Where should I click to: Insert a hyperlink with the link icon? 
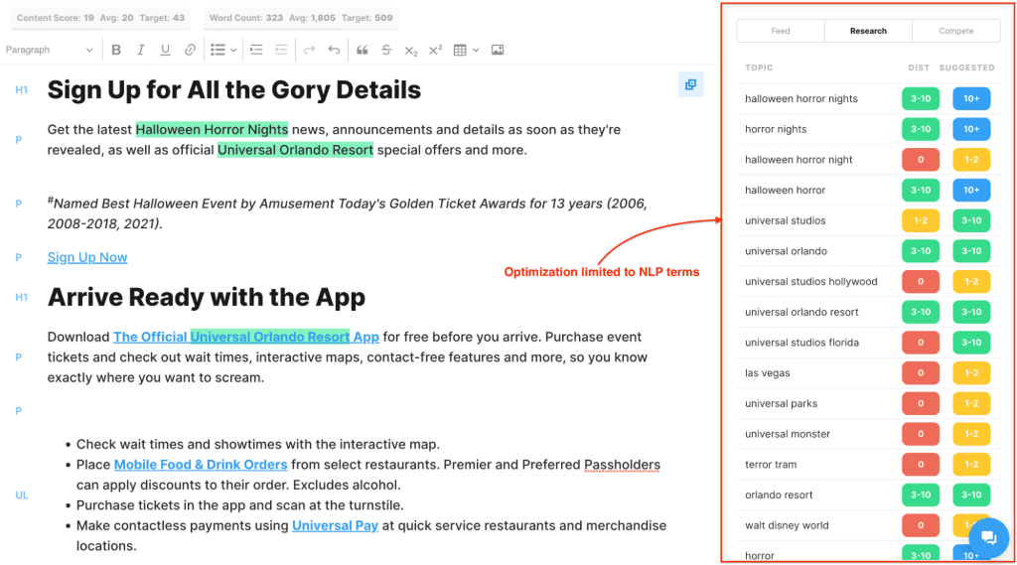[x=190, y=50]
